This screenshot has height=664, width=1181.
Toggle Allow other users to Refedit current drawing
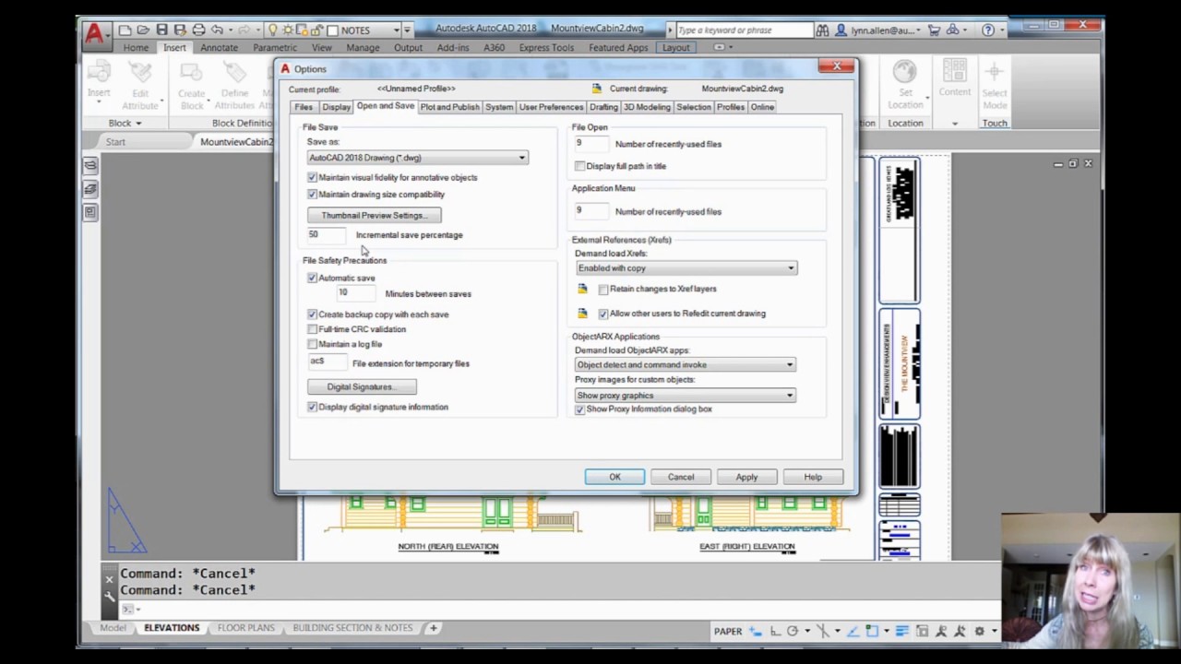603,314
